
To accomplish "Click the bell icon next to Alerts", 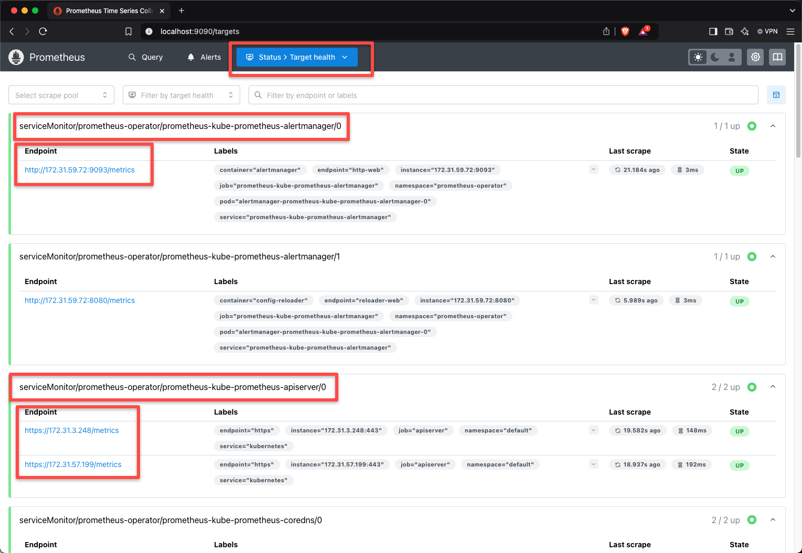I will (190, 57).
